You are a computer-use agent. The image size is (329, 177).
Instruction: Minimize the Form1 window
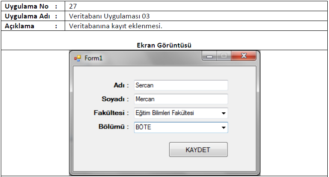point(209,56)
